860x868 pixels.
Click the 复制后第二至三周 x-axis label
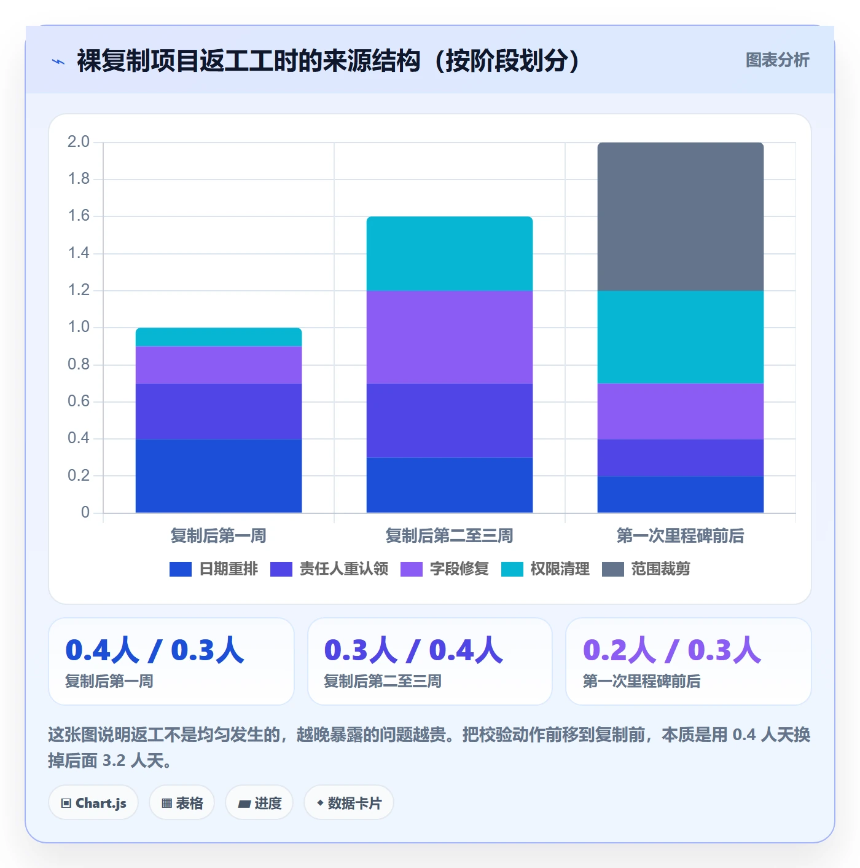(450, 536)
